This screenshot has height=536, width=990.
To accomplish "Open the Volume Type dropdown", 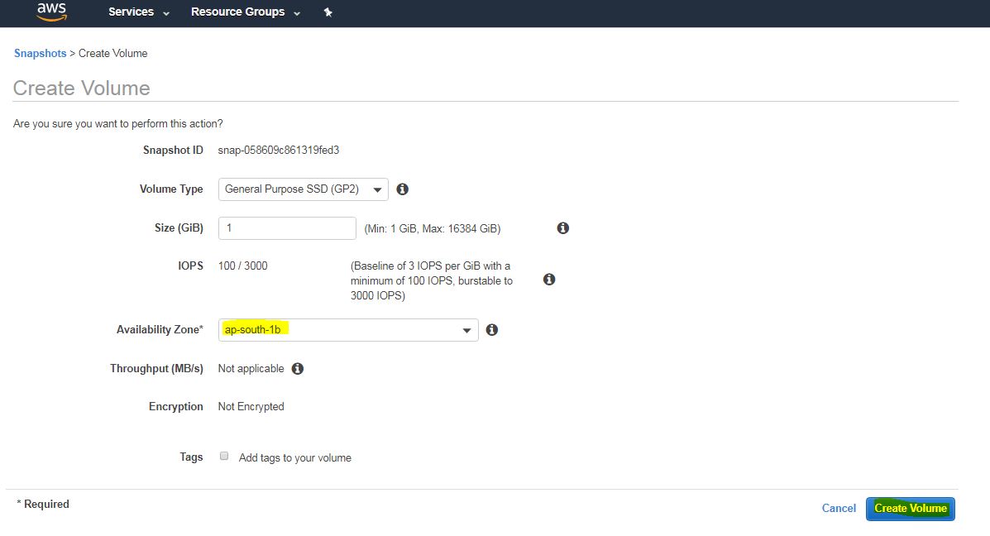I will (303, 189).
